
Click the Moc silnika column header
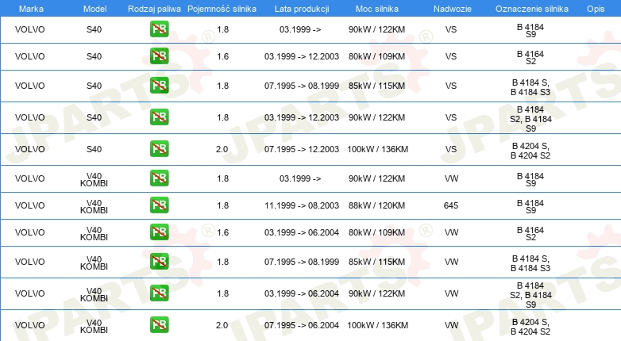[377, 9]
